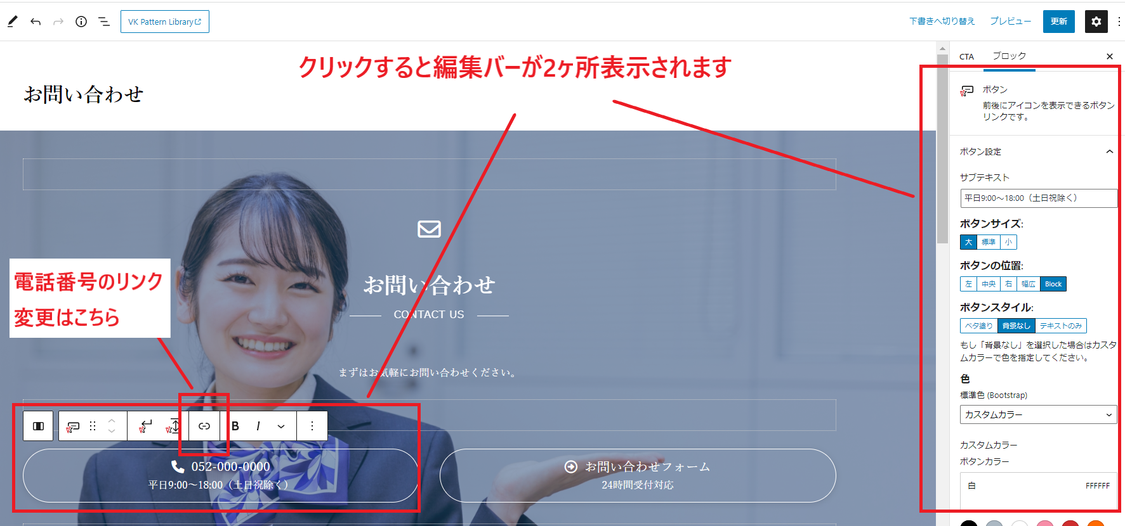Viewport: 1125px width, 526px height.
Task: Click the link icon in block toolbar
Action: tap(204, 426)
